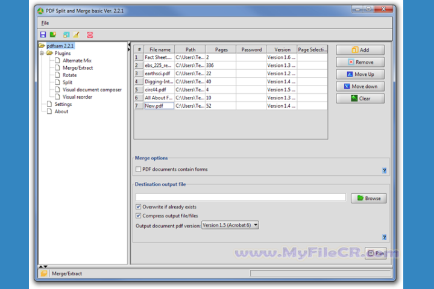Select the earthsci.pdf file row
This screenshot has height=289, width=434.
point(231,73)
